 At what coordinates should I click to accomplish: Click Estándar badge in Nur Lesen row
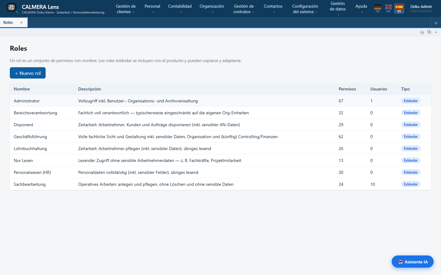click(411, 160)
